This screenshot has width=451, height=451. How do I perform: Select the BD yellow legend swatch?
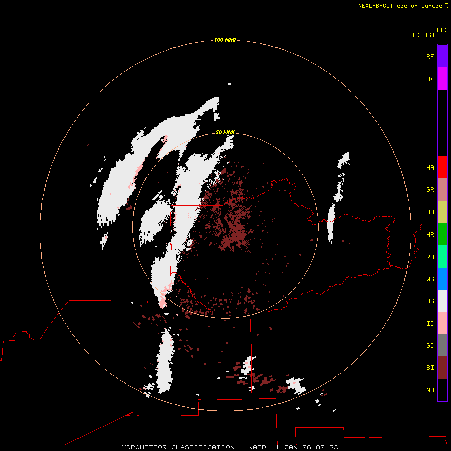[x=442, y=212]
